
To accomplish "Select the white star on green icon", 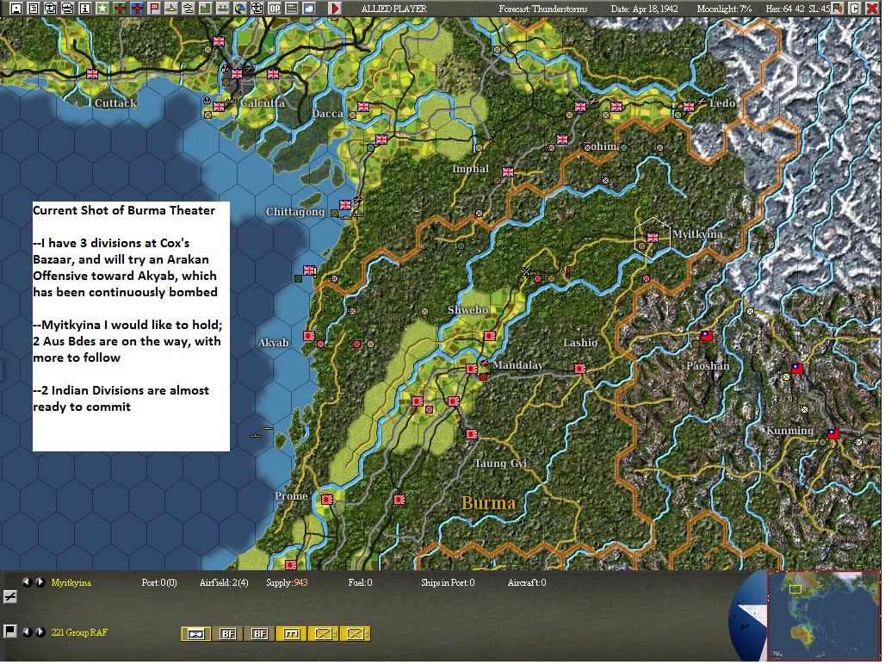I will click(x=102, y=9).
